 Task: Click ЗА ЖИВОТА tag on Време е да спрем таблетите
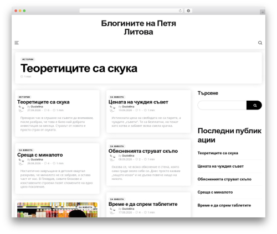[x=117, y=199]
